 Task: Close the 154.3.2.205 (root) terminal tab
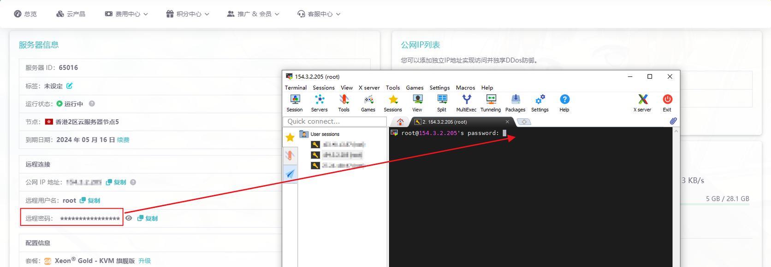coord(507,122)
